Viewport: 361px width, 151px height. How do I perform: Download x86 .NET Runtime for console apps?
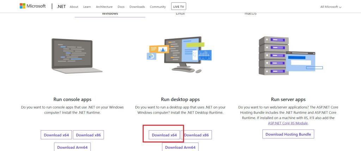[88, 135]
